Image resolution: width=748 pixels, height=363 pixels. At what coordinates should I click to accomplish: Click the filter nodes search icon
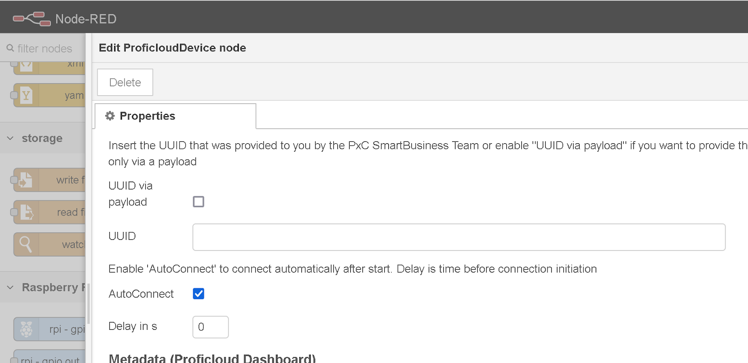(10, 48)
